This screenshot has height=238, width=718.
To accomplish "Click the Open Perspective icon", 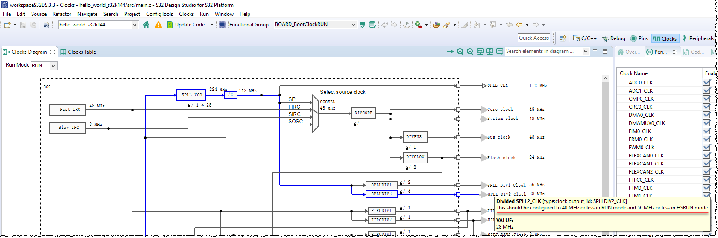I will [x=563, y=38].
